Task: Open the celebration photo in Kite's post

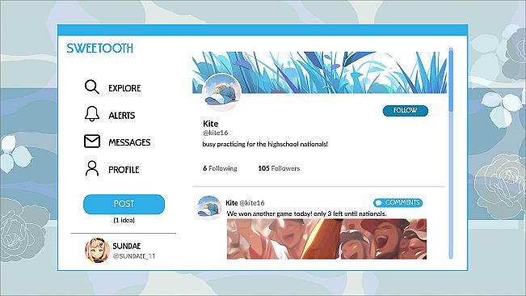Action: point(326,239)
